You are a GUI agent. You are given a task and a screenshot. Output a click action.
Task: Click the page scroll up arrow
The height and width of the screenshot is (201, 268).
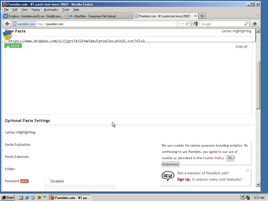[x=258, y=31]
